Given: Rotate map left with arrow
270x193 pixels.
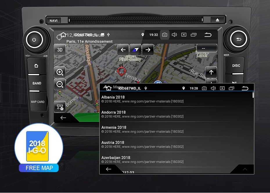Looking at the screenshot, I should [123, 50].
